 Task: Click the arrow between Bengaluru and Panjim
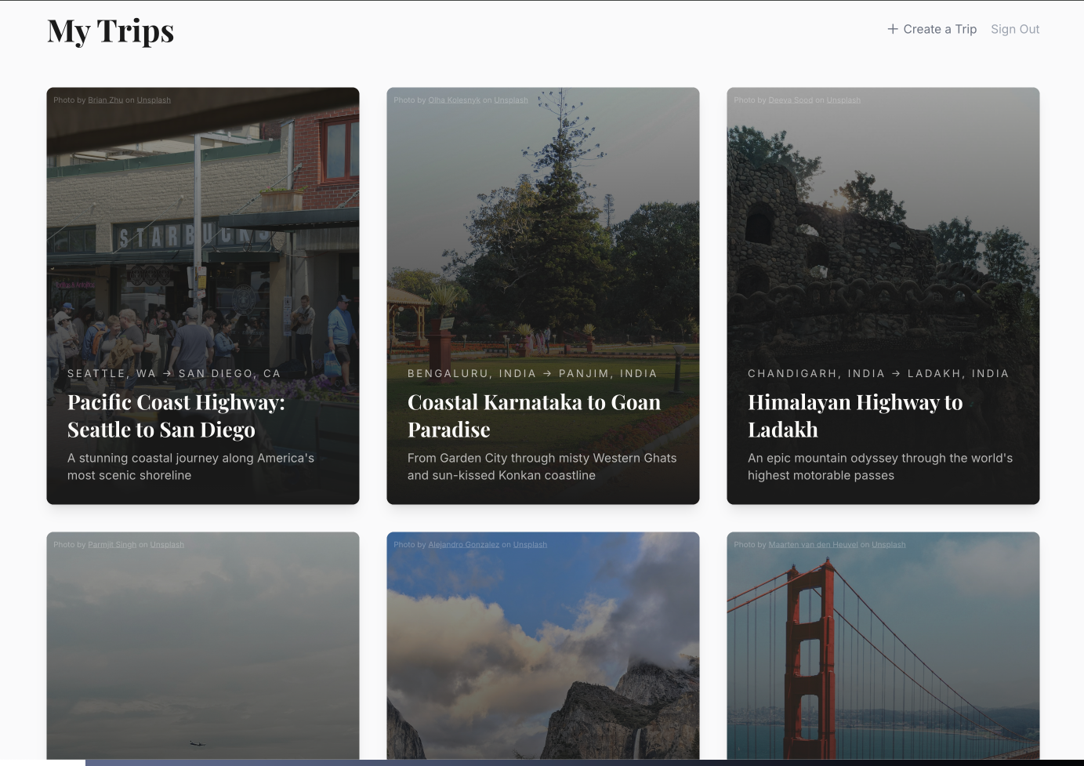[547, 374]
